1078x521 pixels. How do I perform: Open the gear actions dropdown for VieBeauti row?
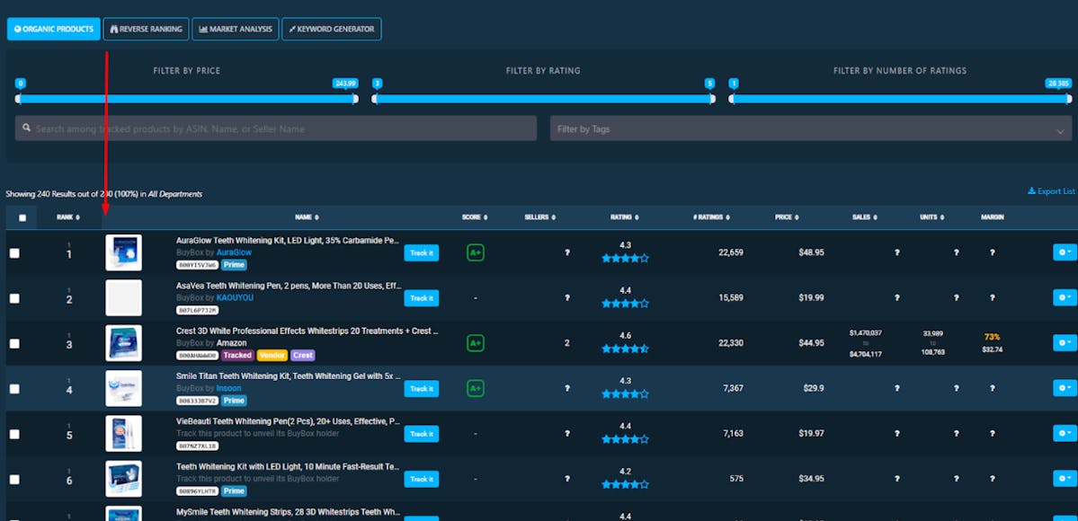1065,434
